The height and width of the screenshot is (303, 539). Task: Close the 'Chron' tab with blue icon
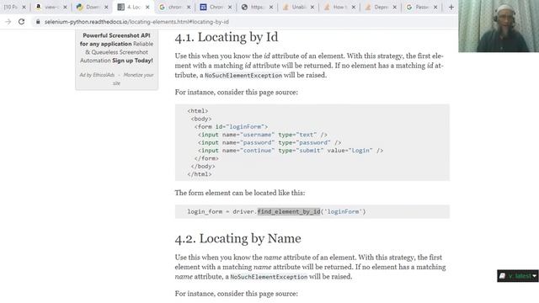[x=230, y=7]
